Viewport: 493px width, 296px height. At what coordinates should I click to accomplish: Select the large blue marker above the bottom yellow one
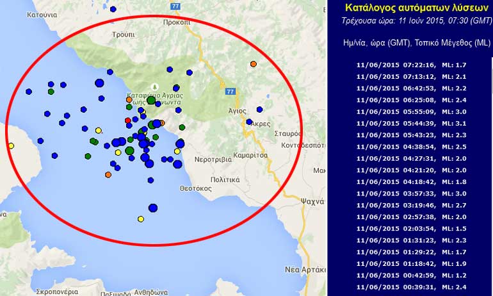[x=153, y=208]
